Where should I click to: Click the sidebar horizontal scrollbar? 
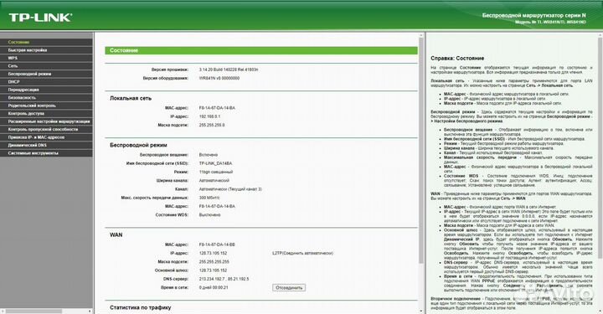(33, 311)
